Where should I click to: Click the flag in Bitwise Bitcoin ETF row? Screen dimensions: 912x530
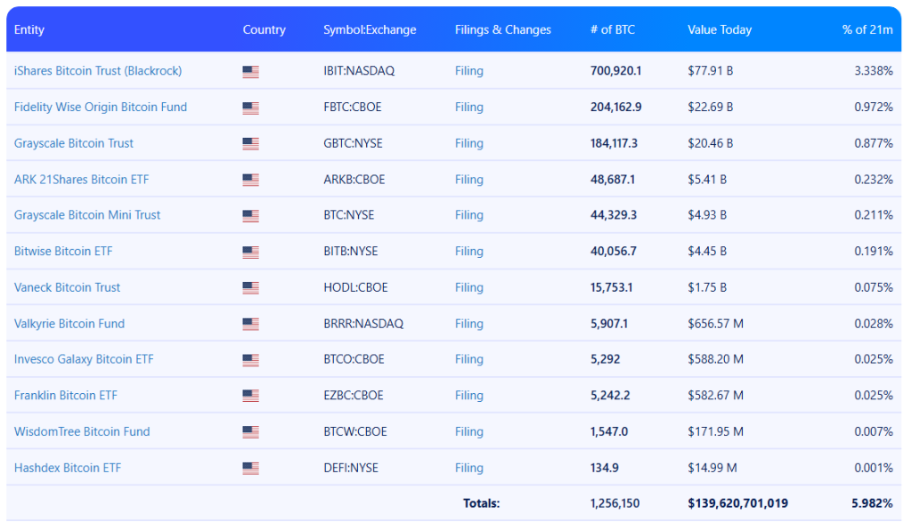[x=250, y=252]
